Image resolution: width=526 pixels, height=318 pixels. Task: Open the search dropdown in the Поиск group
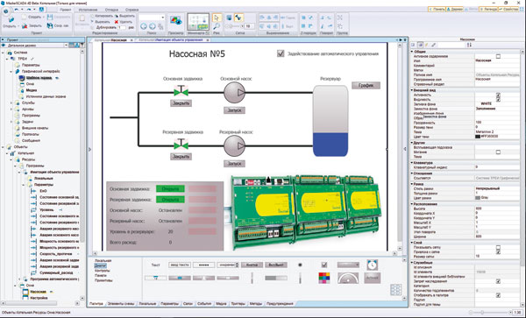point(163,18)
